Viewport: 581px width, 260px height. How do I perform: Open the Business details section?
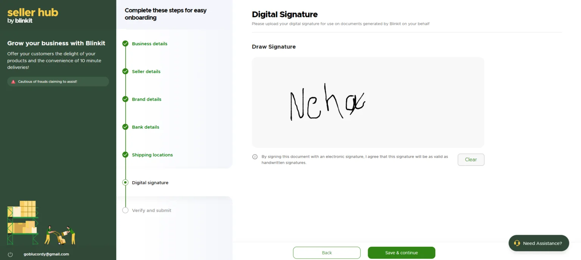149,43
